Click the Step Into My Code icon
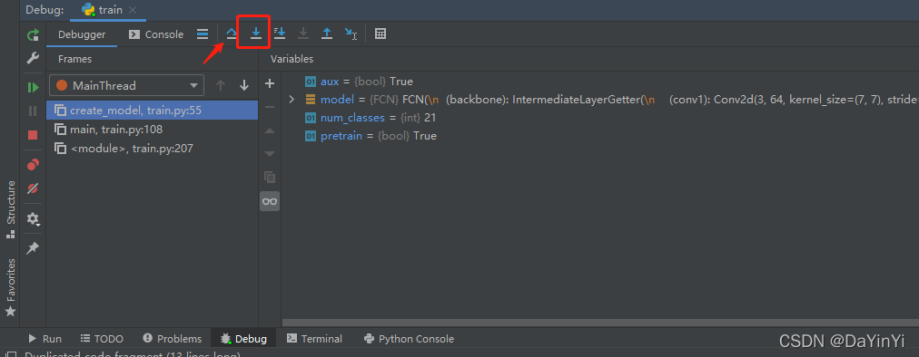Viewport: 919px width, 357px height. (280, 34)
